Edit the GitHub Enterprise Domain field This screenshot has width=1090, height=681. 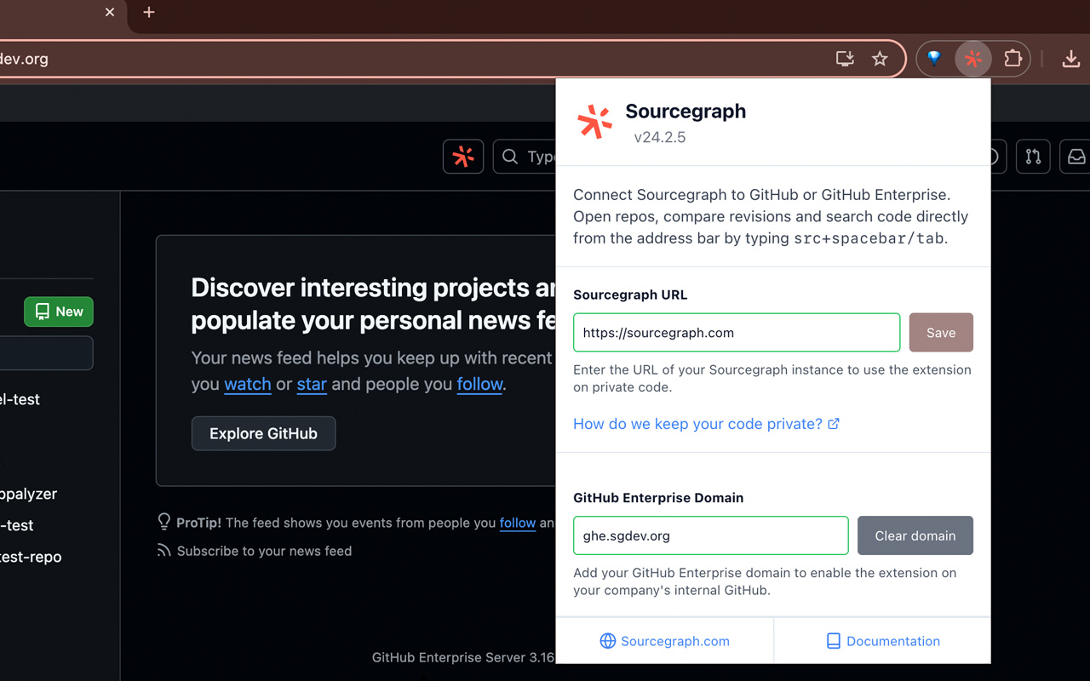tap(711, 536)
